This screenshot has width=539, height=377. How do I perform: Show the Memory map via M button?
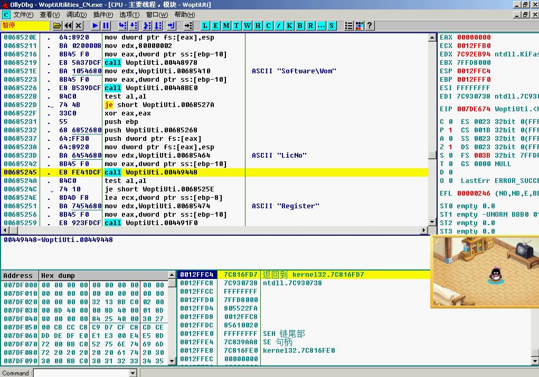(226, 26)
